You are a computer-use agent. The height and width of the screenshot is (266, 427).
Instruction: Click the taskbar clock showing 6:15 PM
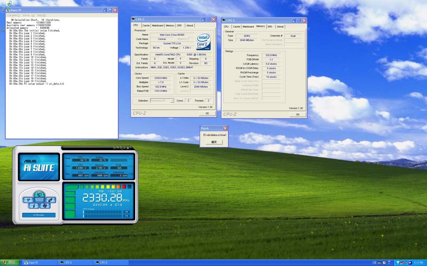tap(418, 263)
